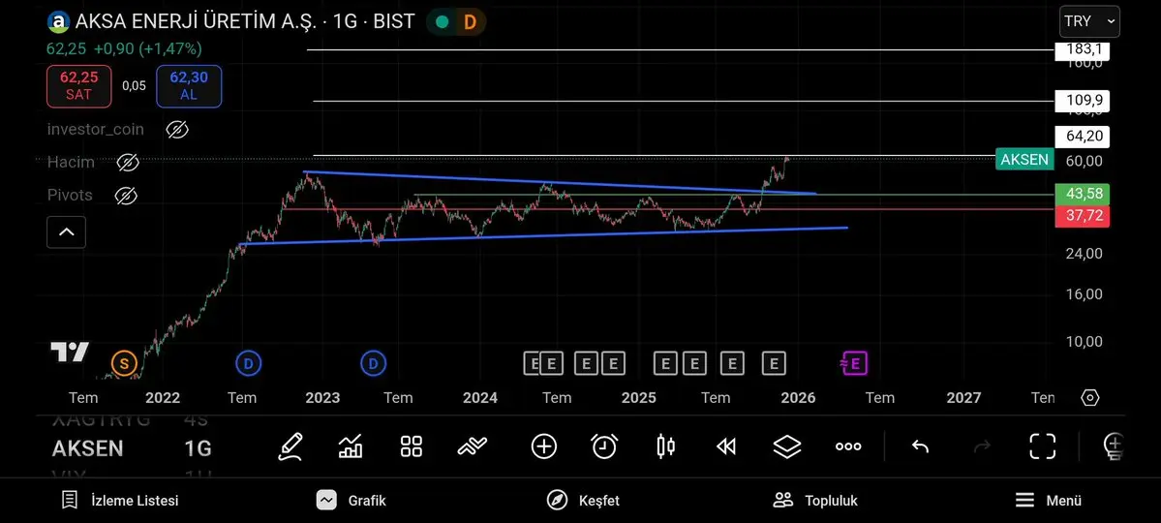Switch to İzleme Listesi tab

(120, 501)
